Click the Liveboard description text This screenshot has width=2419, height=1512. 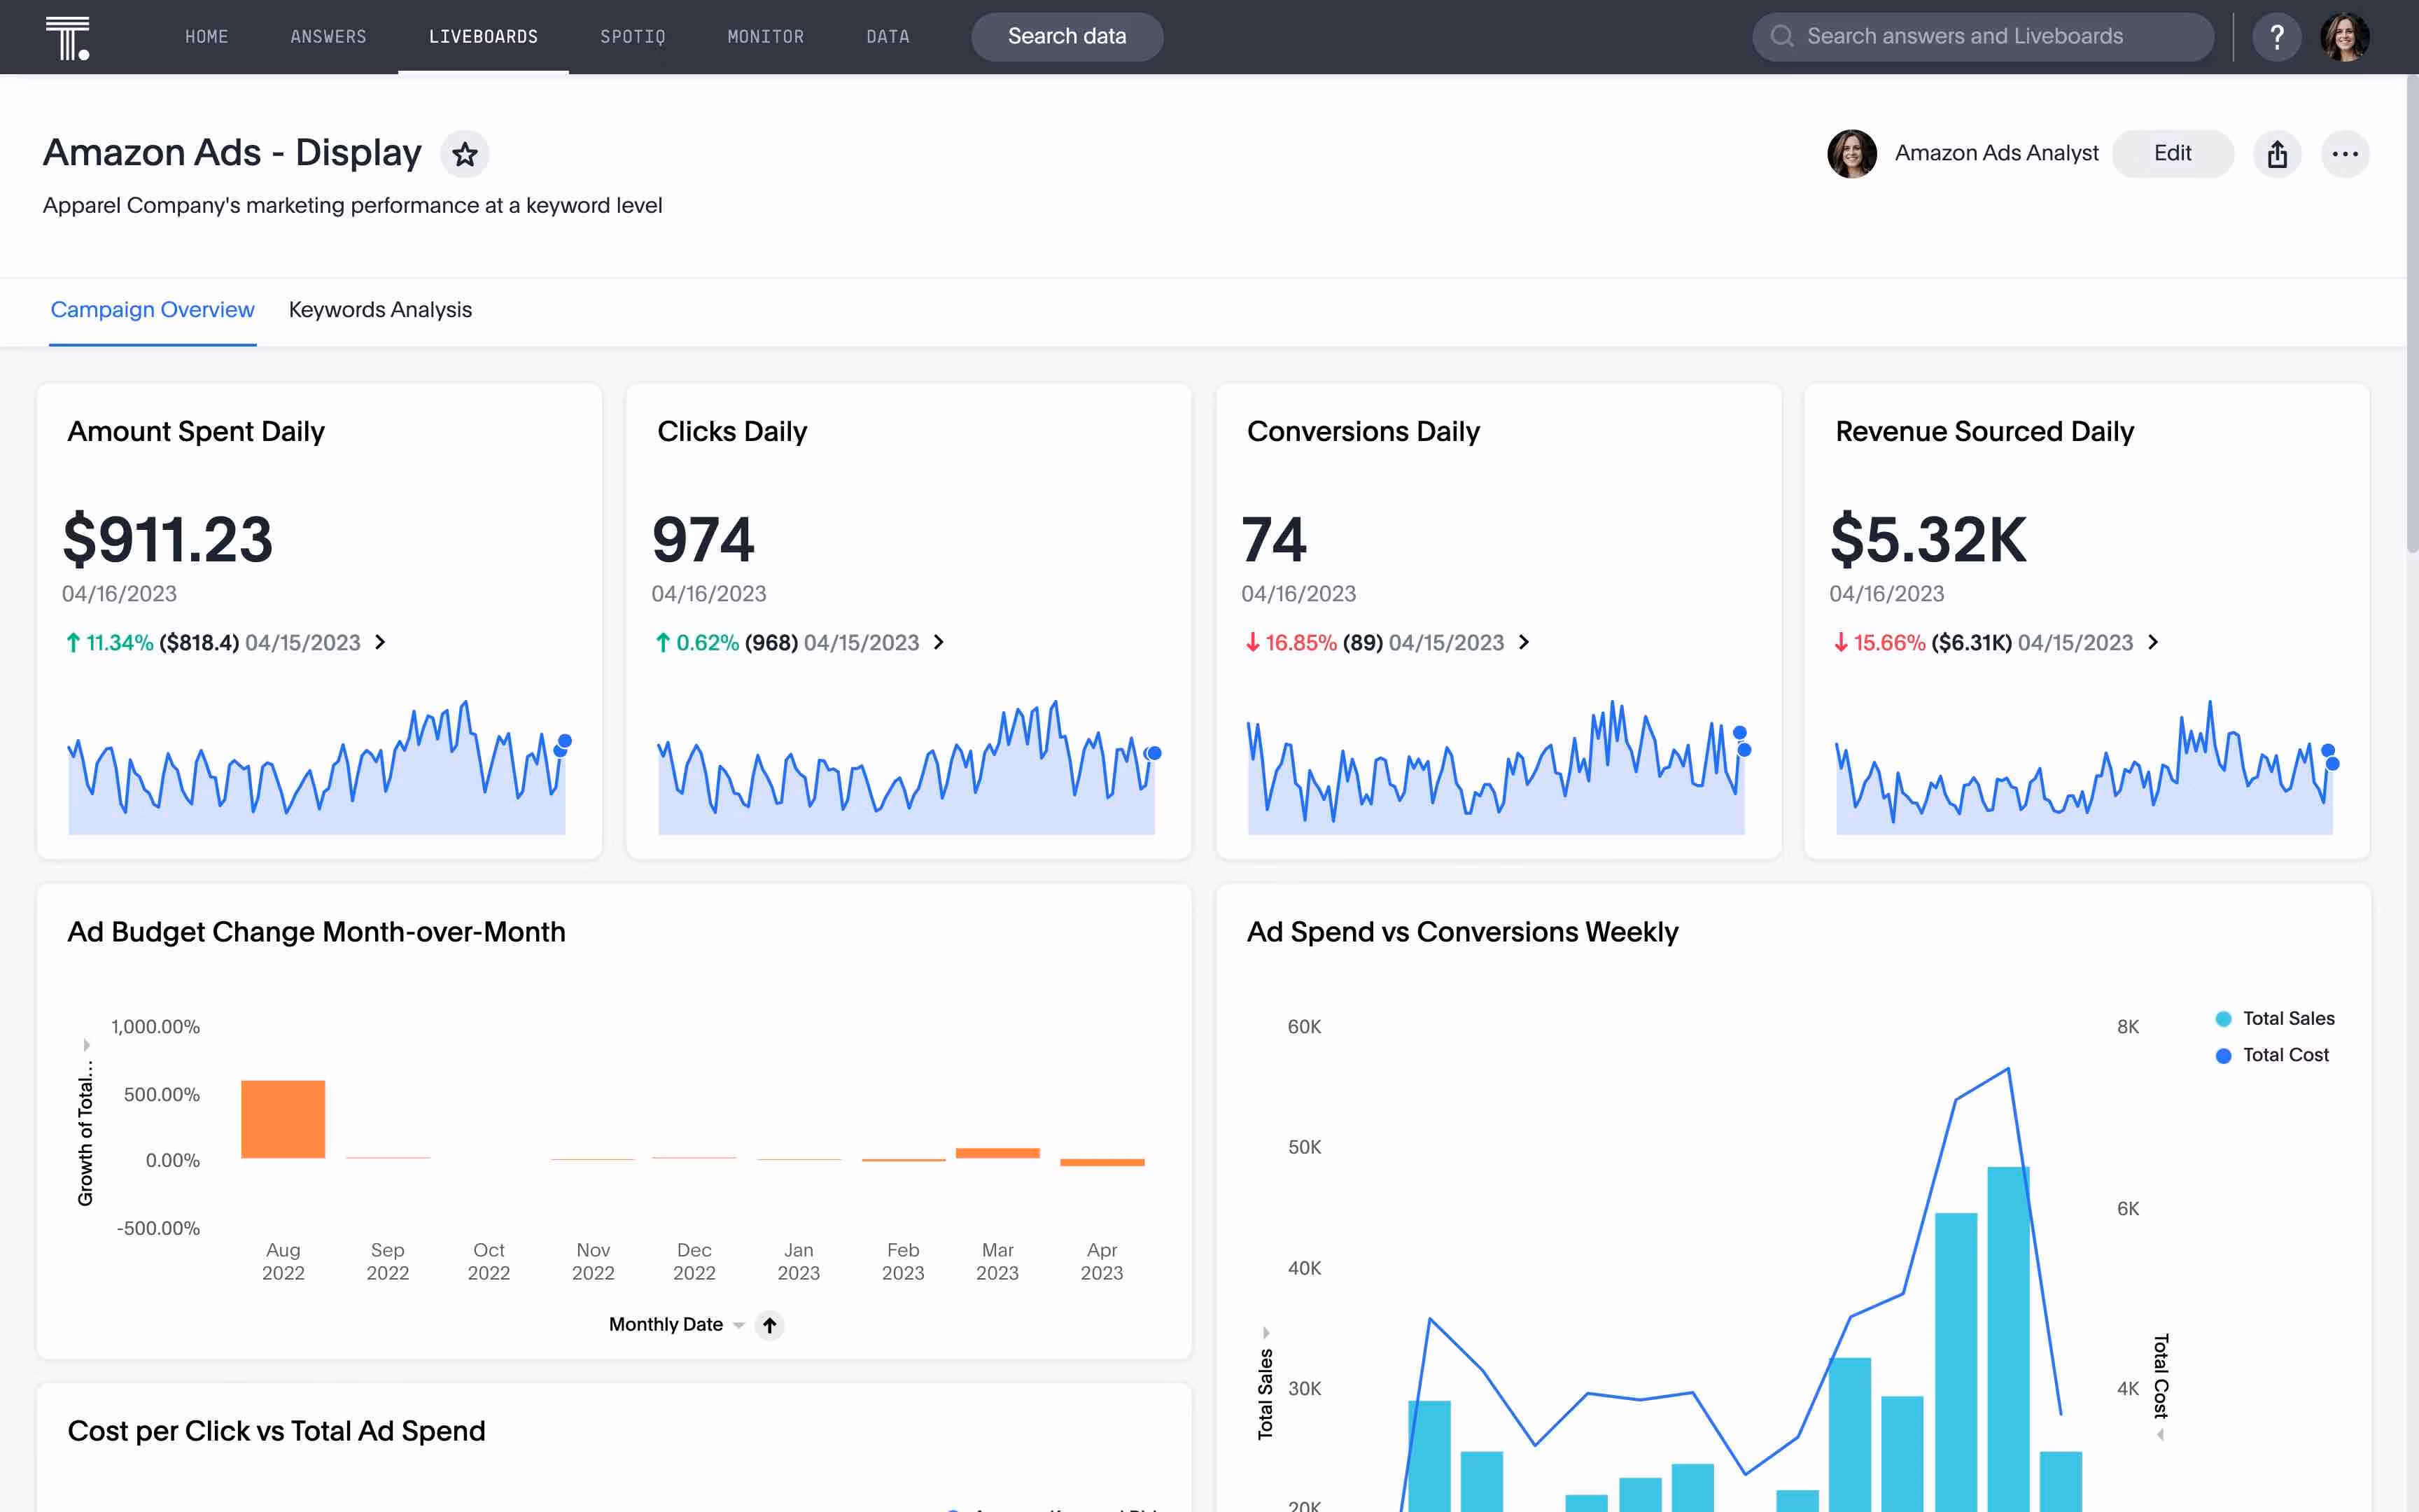[x=353, y=205]
